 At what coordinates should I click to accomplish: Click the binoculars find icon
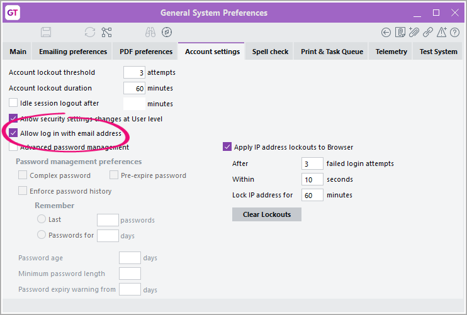click(150, 32)
